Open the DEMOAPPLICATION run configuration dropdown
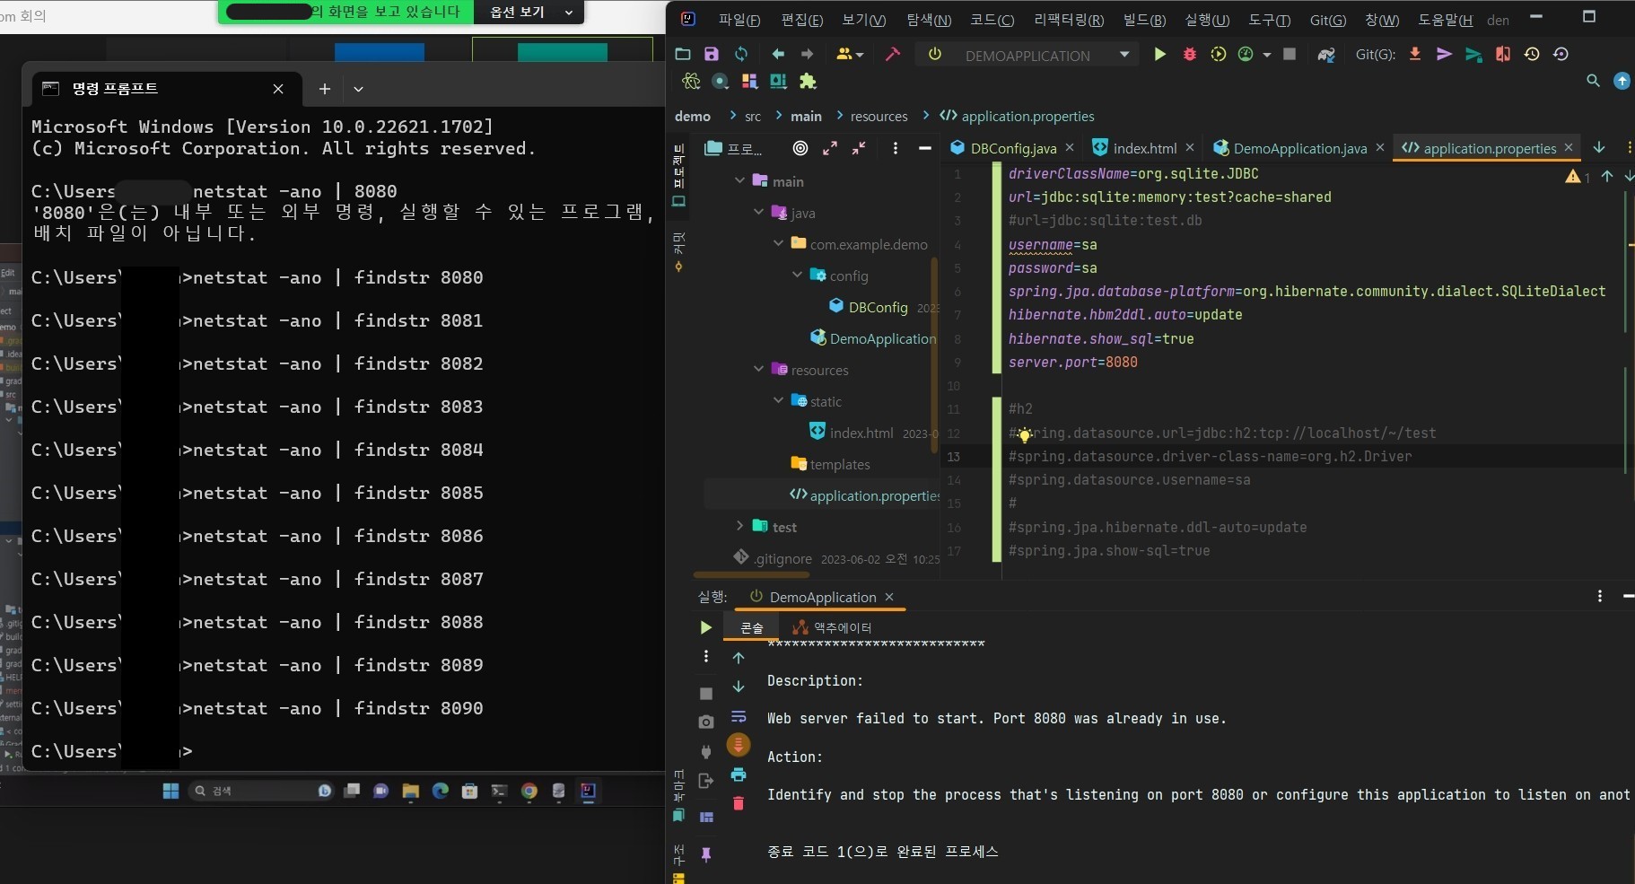 (1124, 55)
